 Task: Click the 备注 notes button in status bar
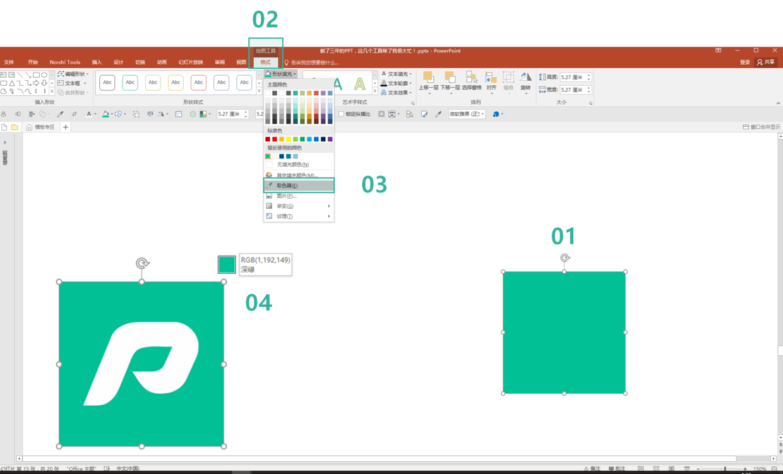592,469
